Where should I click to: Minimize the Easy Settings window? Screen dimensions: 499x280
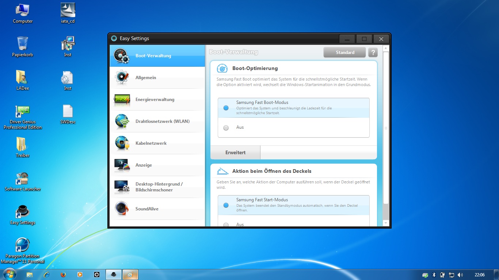[x=347, y=39]
